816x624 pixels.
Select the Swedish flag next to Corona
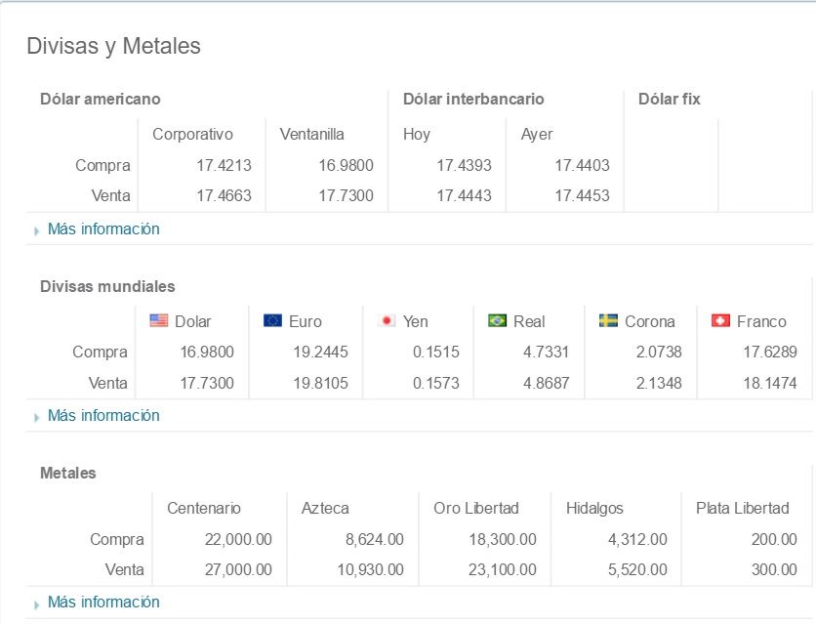608,320
